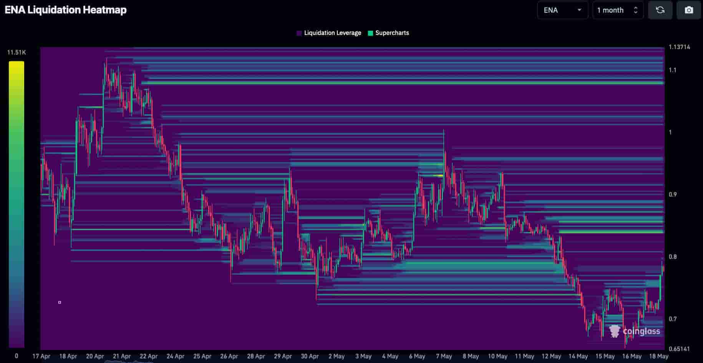The image size is (703, 363).
Task: Click the purple Liquidation Leverage legend square
Action: 299,33
